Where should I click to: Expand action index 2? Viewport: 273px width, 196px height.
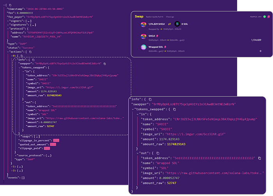12,171
